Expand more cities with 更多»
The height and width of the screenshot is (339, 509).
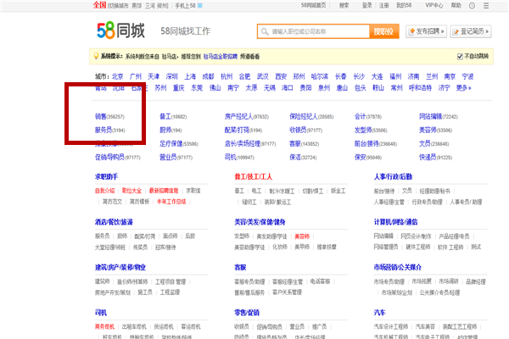click(x=463, y=88)
